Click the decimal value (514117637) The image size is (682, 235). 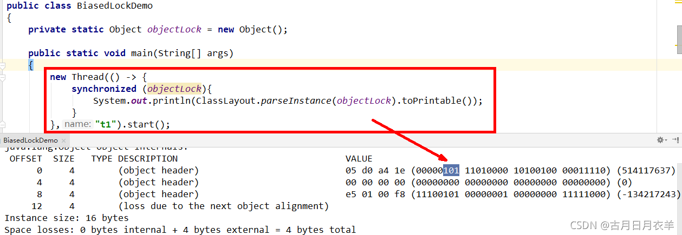(646, 171)
